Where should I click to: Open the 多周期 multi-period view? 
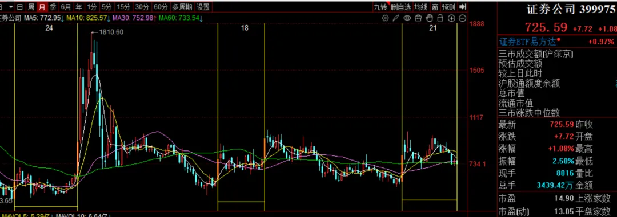tap(182, 7)
